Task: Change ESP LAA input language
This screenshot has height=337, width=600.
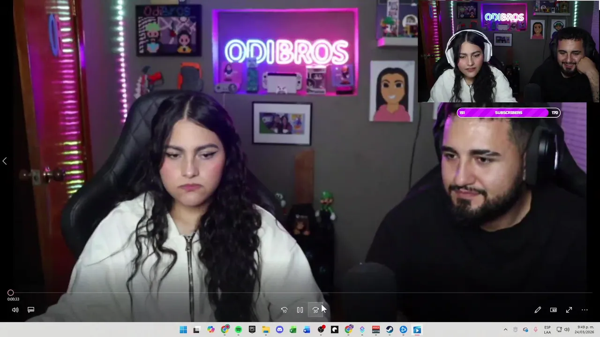Action: click(547, 330)
